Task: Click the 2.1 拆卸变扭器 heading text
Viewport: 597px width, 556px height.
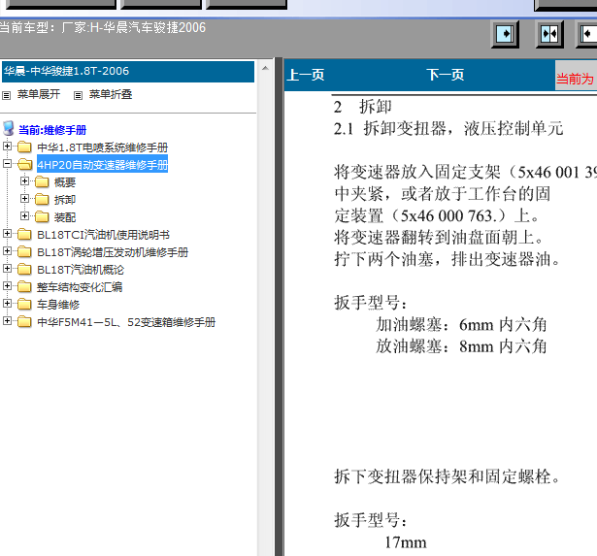Action: [448, 129]
